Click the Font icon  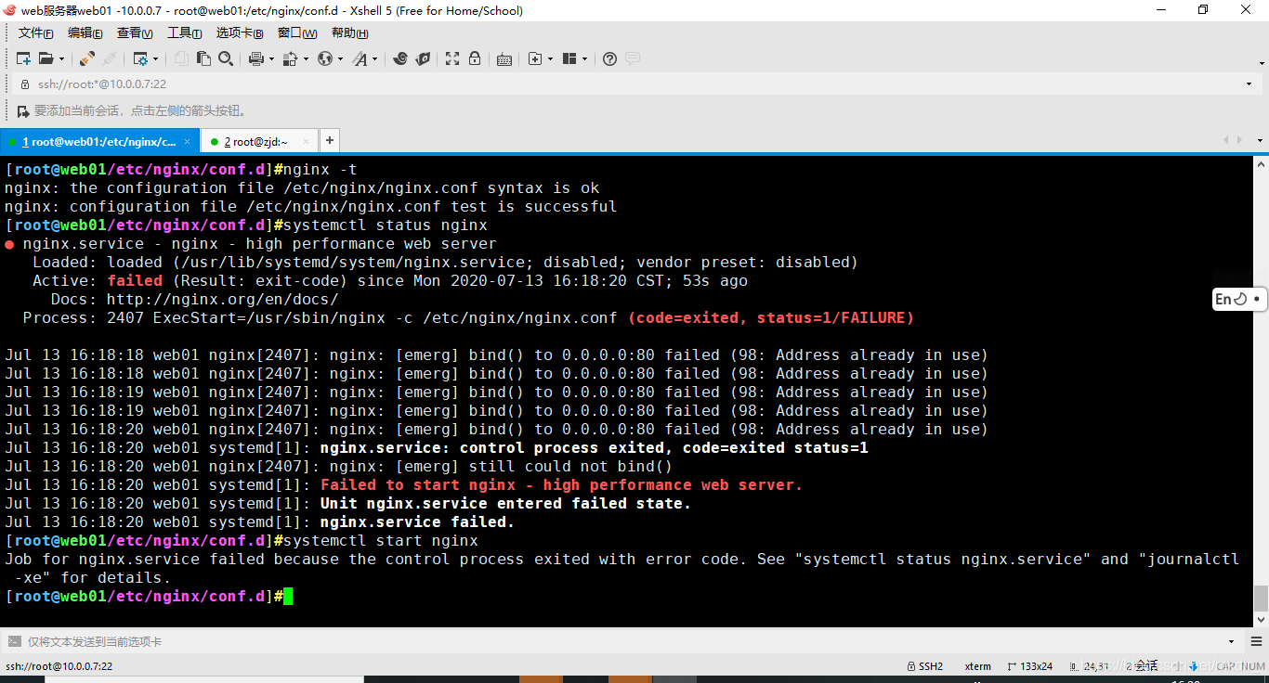[x=360, y=58]
